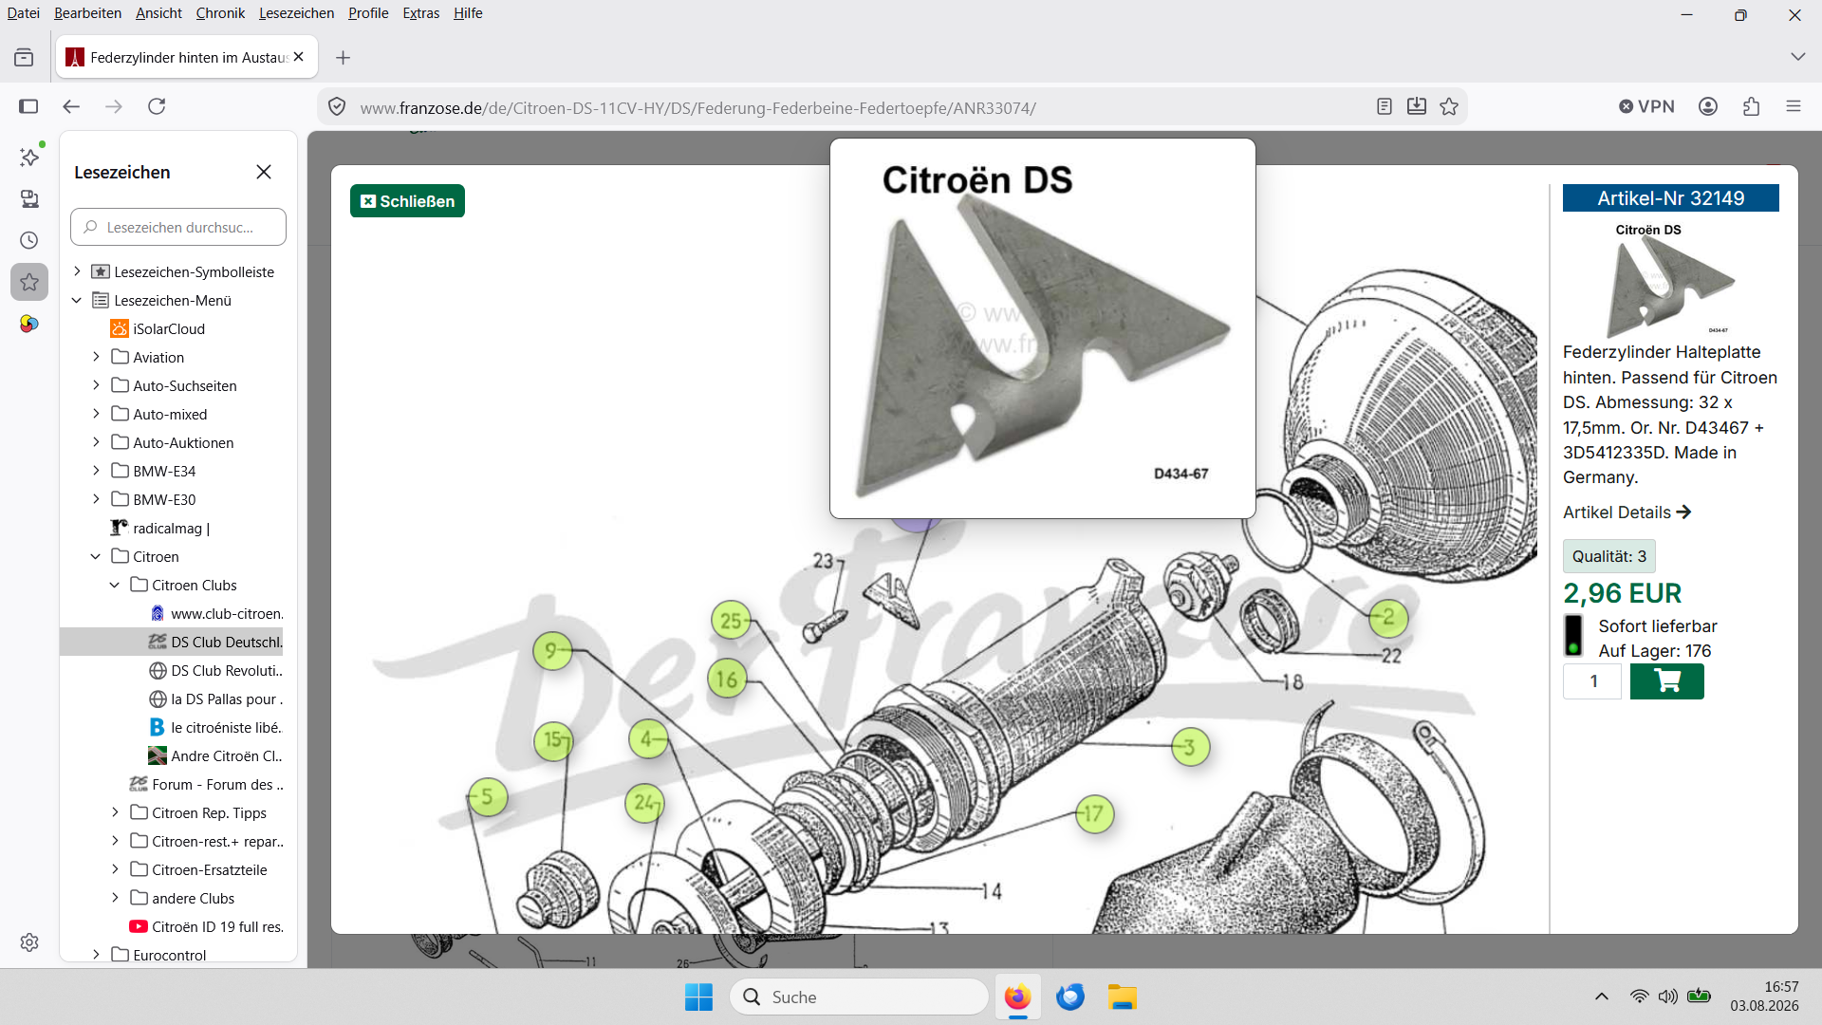Expand the Auto-Suchseiten folder
Viewport: 1822px width, 1025px height.
[96, 385]
